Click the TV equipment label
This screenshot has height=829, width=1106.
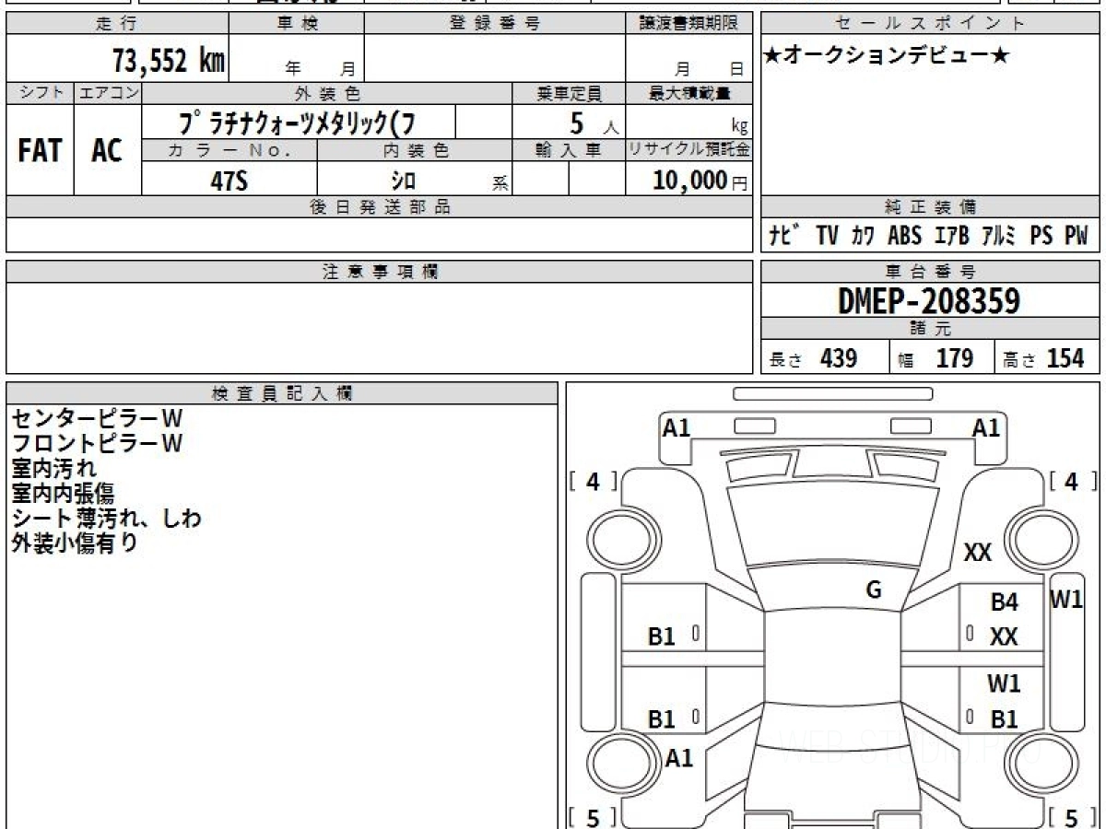coord(827,236)
